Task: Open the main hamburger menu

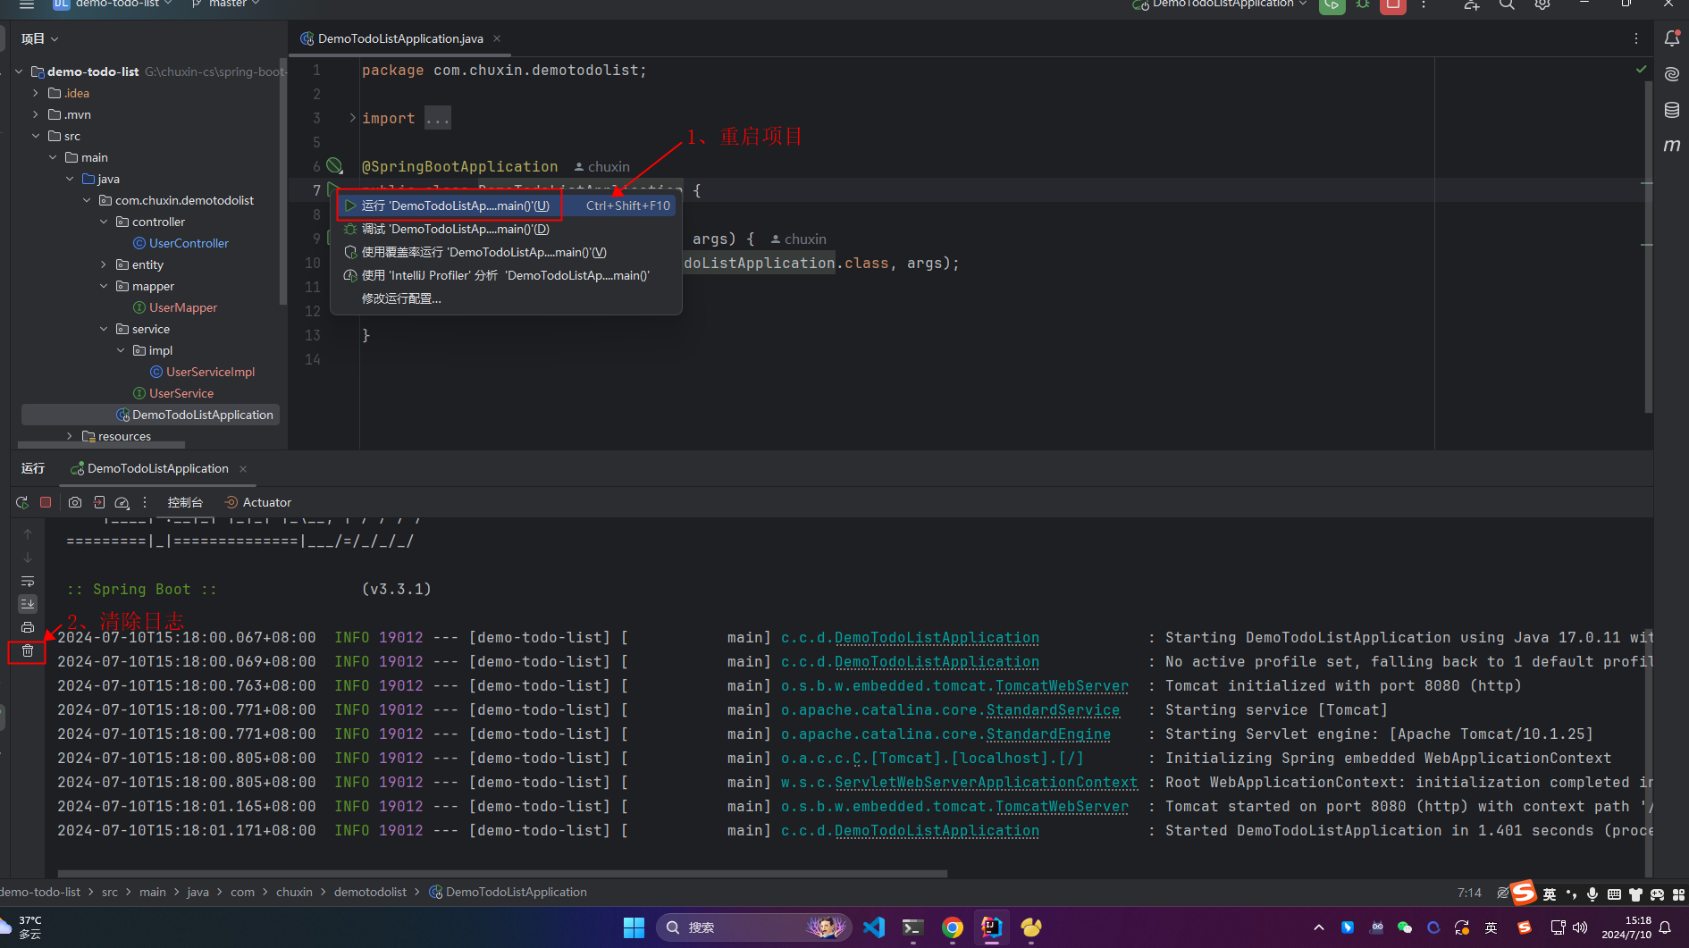Action: [27, 4]
